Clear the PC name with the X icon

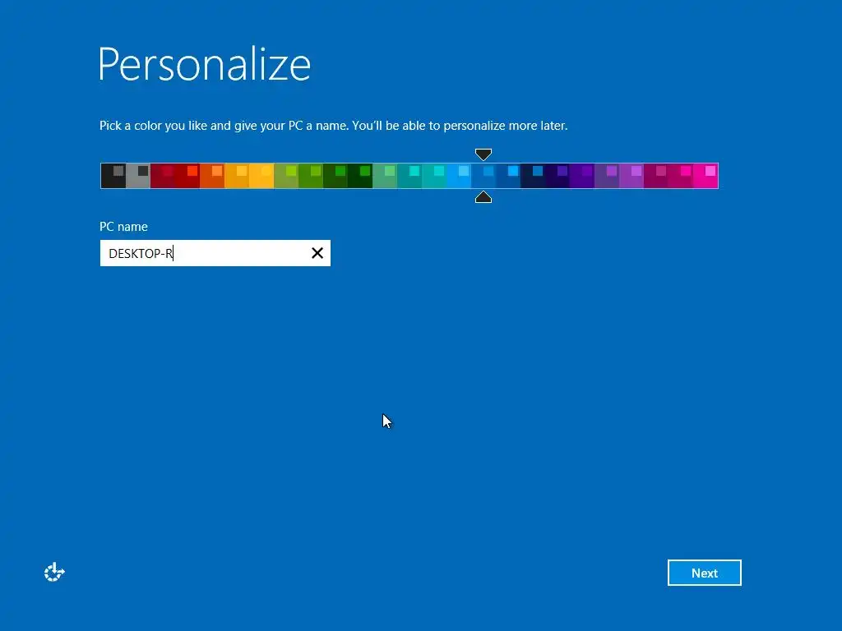(317, 253)
